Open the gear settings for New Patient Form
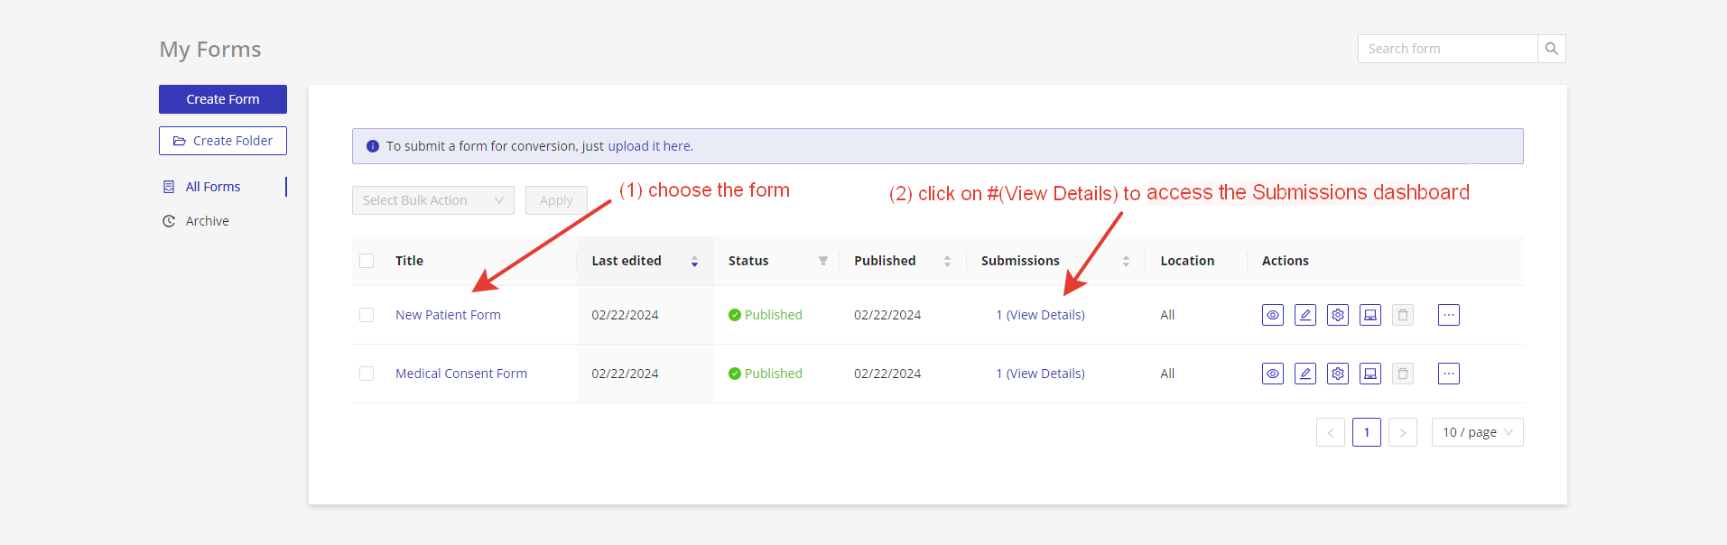Screen dimensions: 1727x545 [1337, 315]
